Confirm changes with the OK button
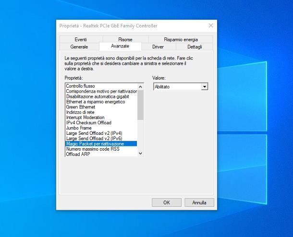This screenshot has height=237, width=293. click(166, 202)
